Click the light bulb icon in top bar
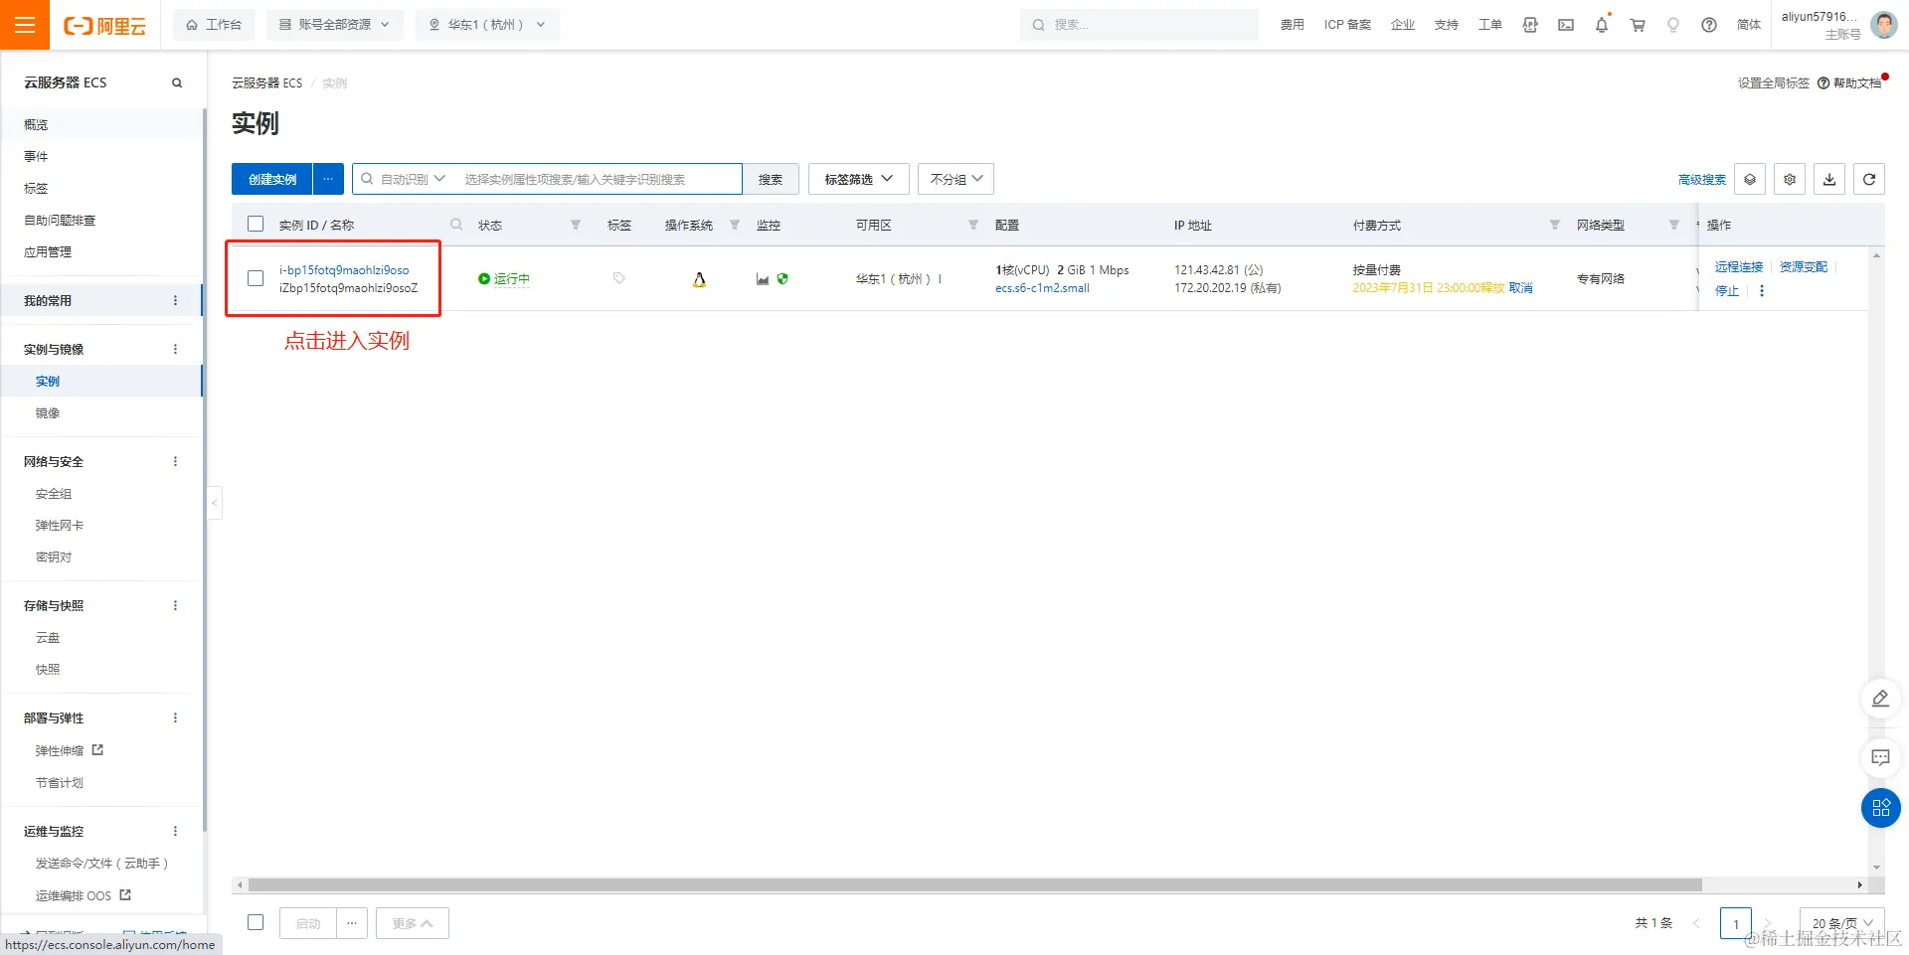The image size is (1909, 955). 1673,25
